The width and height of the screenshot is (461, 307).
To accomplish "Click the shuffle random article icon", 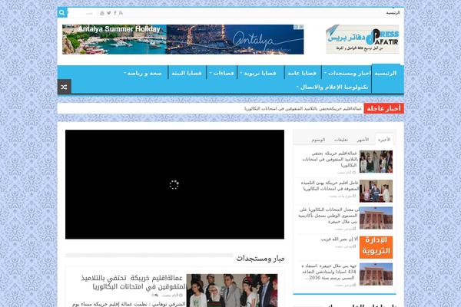I will click(x=64, y=87).
